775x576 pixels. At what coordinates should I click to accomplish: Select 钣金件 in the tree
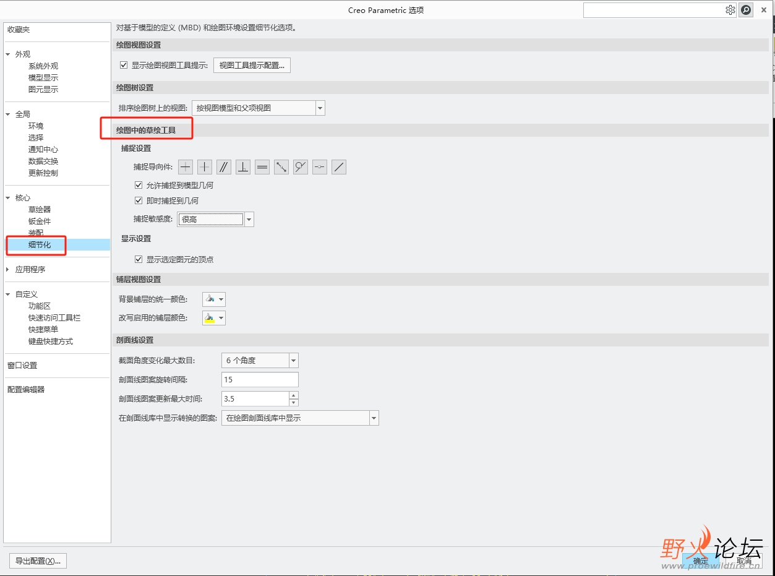point(40,221)
